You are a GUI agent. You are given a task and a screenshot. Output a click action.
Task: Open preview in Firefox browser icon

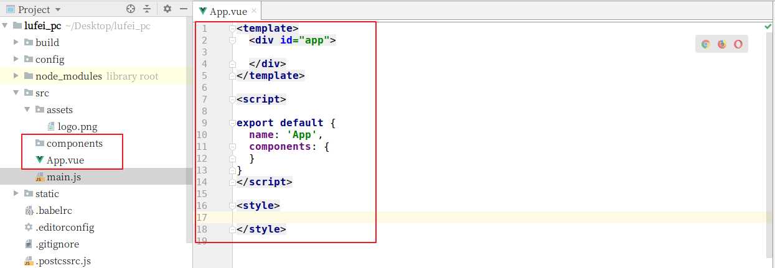722,44
